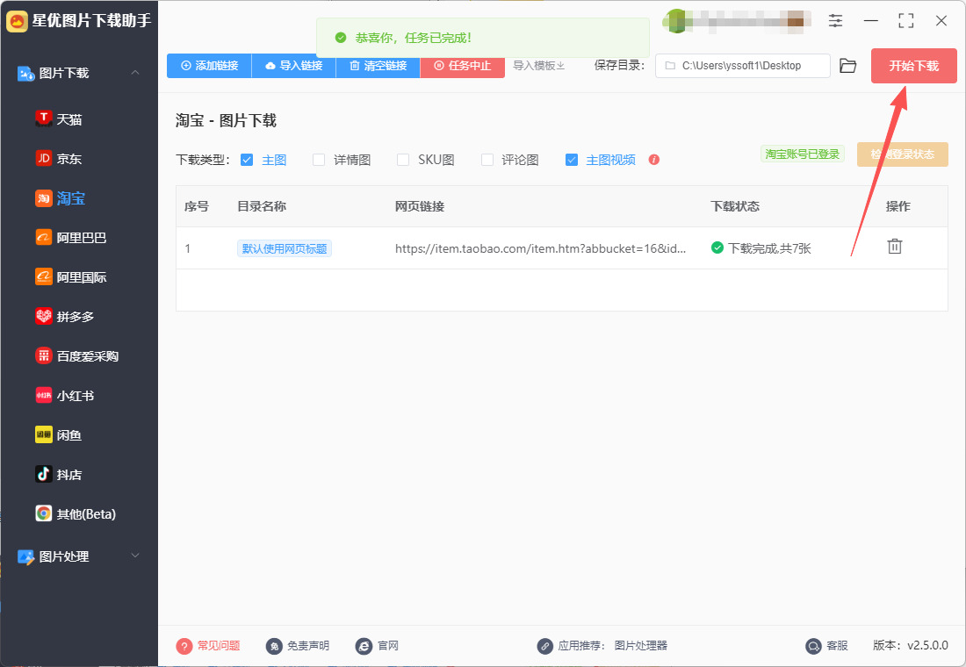The height and width of the screenshot is (667, 966).
Task: Open the settings sliders icon in title bar
Action: click(x=835, y=21)
